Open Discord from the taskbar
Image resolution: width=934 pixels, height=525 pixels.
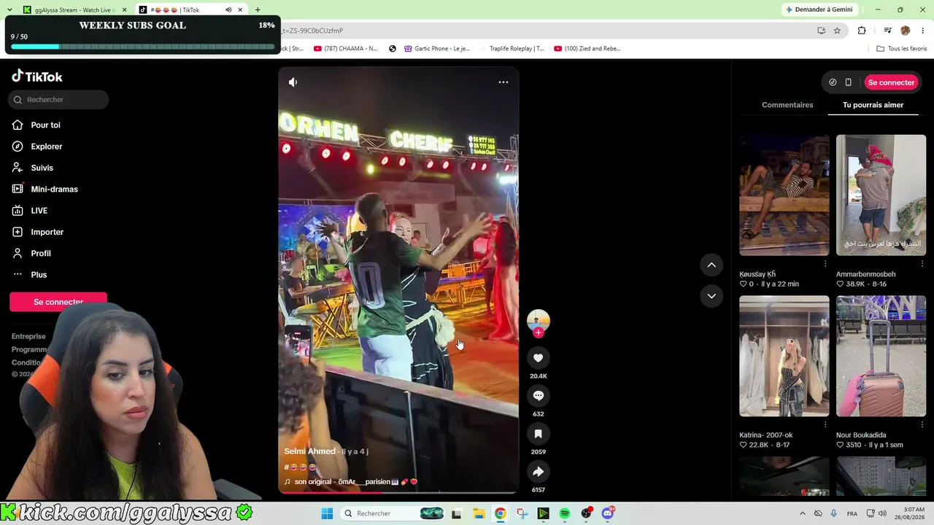point(608,513)
